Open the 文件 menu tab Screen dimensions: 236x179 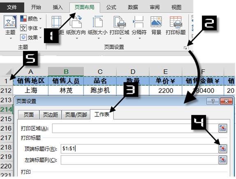12,7
